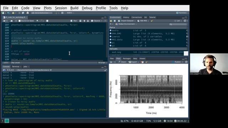228x128 pixels.
Task: Click the Zoom plot button
Action: point(122,62)
